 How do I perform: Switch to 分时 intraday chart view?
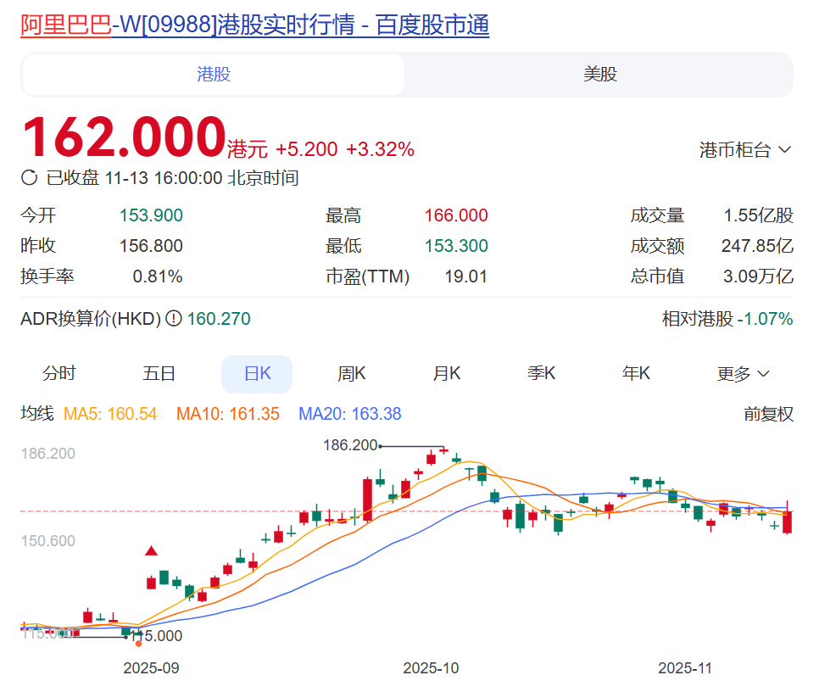pyautogui.click(x=58, y=372)
